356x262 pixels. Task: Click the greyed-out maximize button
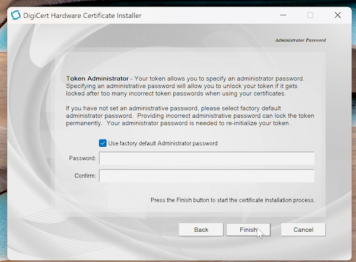point(310,15)
